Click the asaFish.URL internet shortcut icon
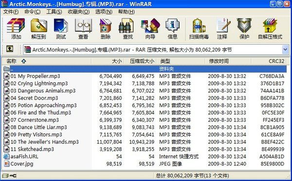 point(6,156)
